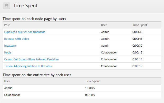Click Time Spent header in site table
This screenshot has height=103, width=164.
(92, 81)
